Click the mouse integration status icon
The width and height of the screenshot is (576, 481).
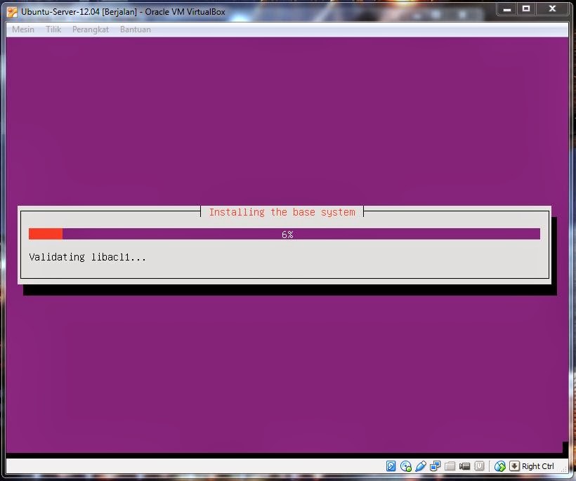pos(499,466)
